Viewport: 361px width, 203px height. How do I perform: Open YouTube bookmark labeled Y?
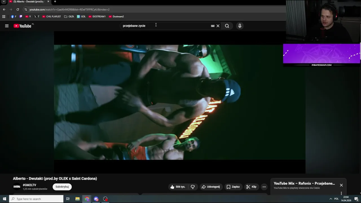(x=28, y=17)
